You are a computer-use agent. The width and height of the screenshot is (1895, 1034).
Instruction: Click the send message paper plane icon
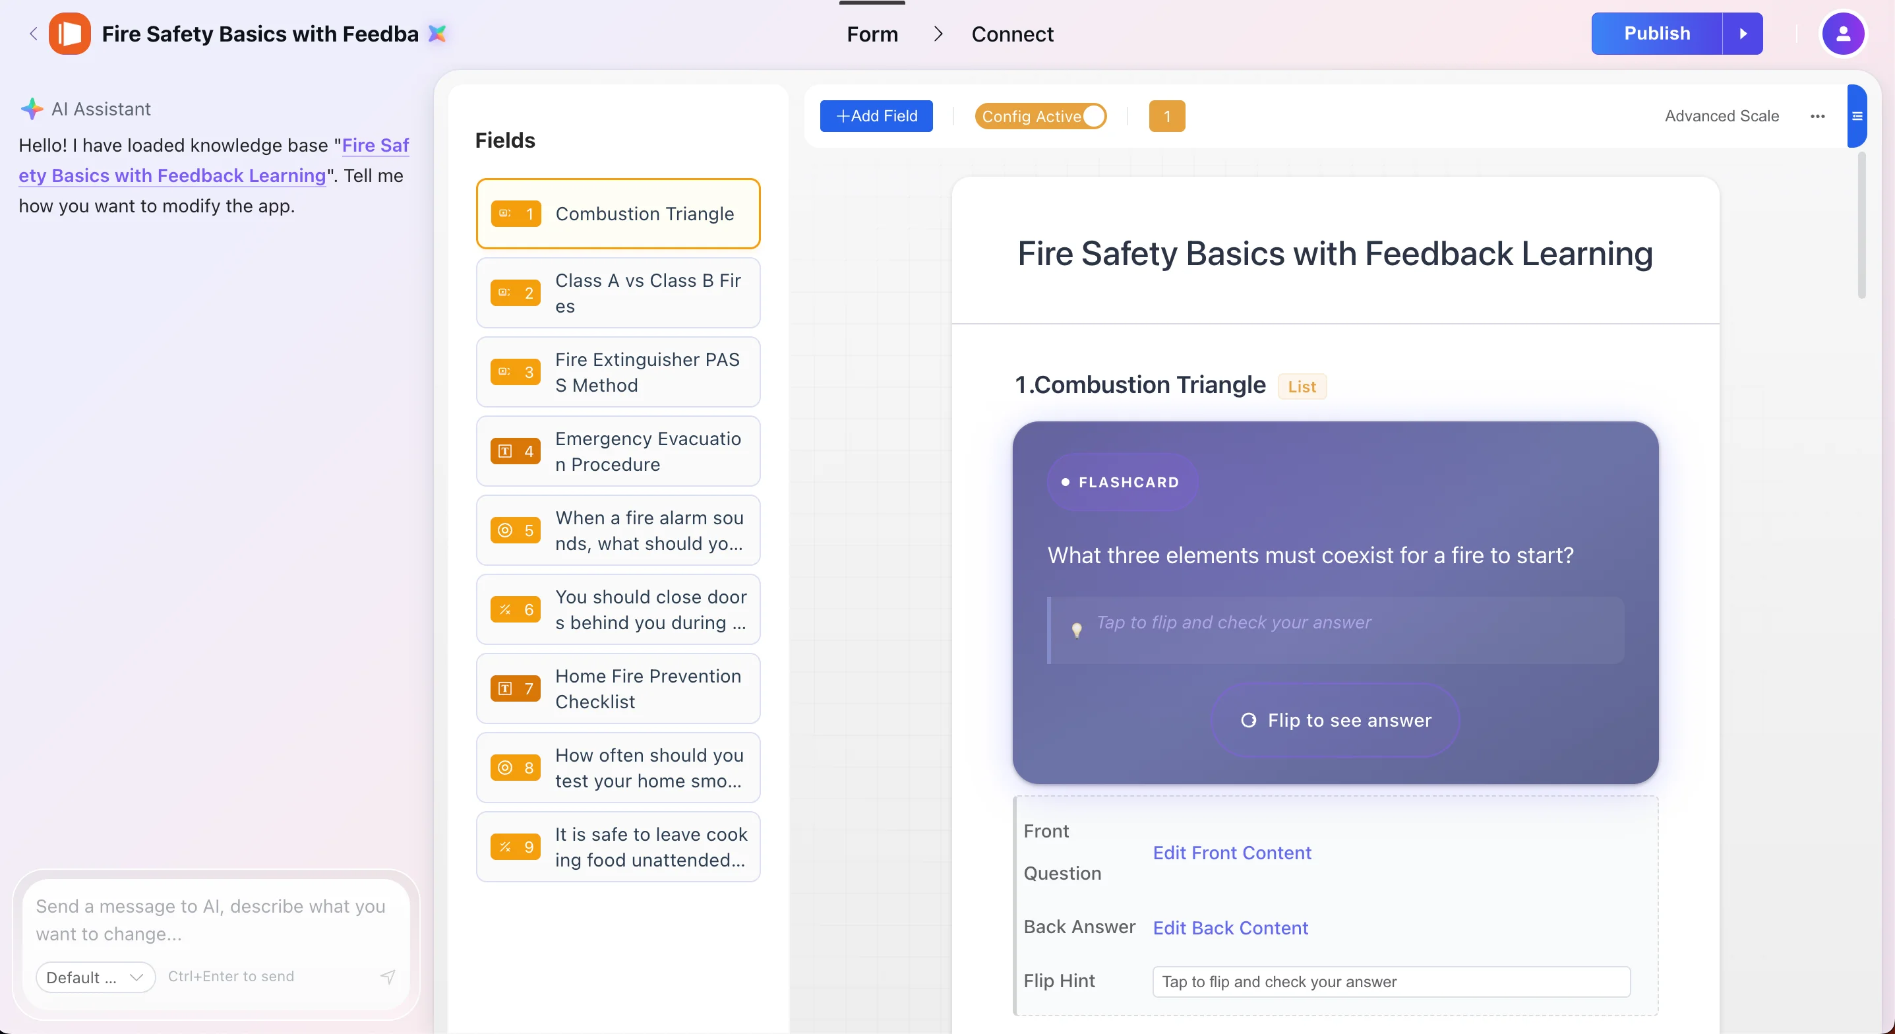click(x=388, y=977)
